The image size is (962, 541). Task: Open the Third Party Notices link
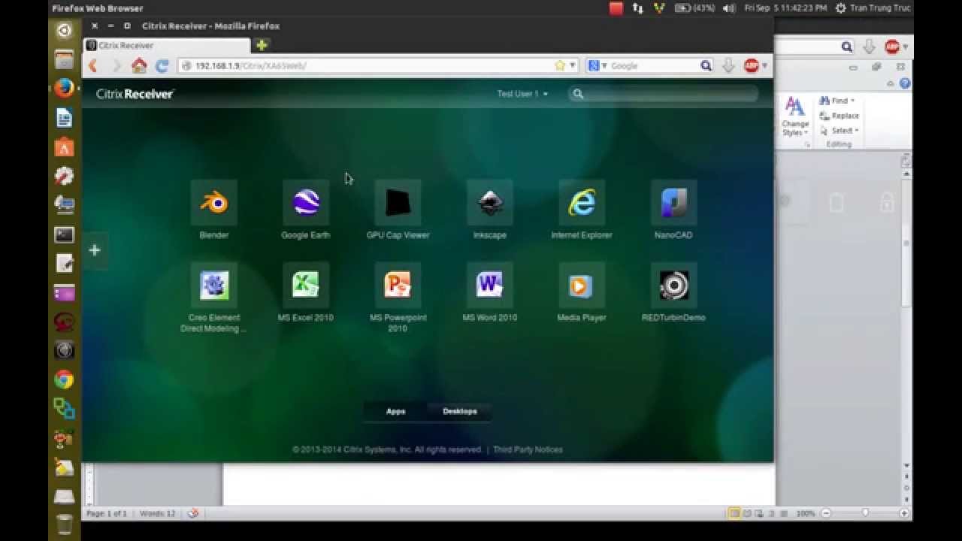[x=528, y=449]
